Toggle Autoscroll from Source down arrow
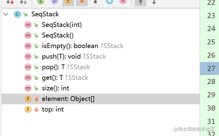The image size is (219, 136). coord(154,2)
